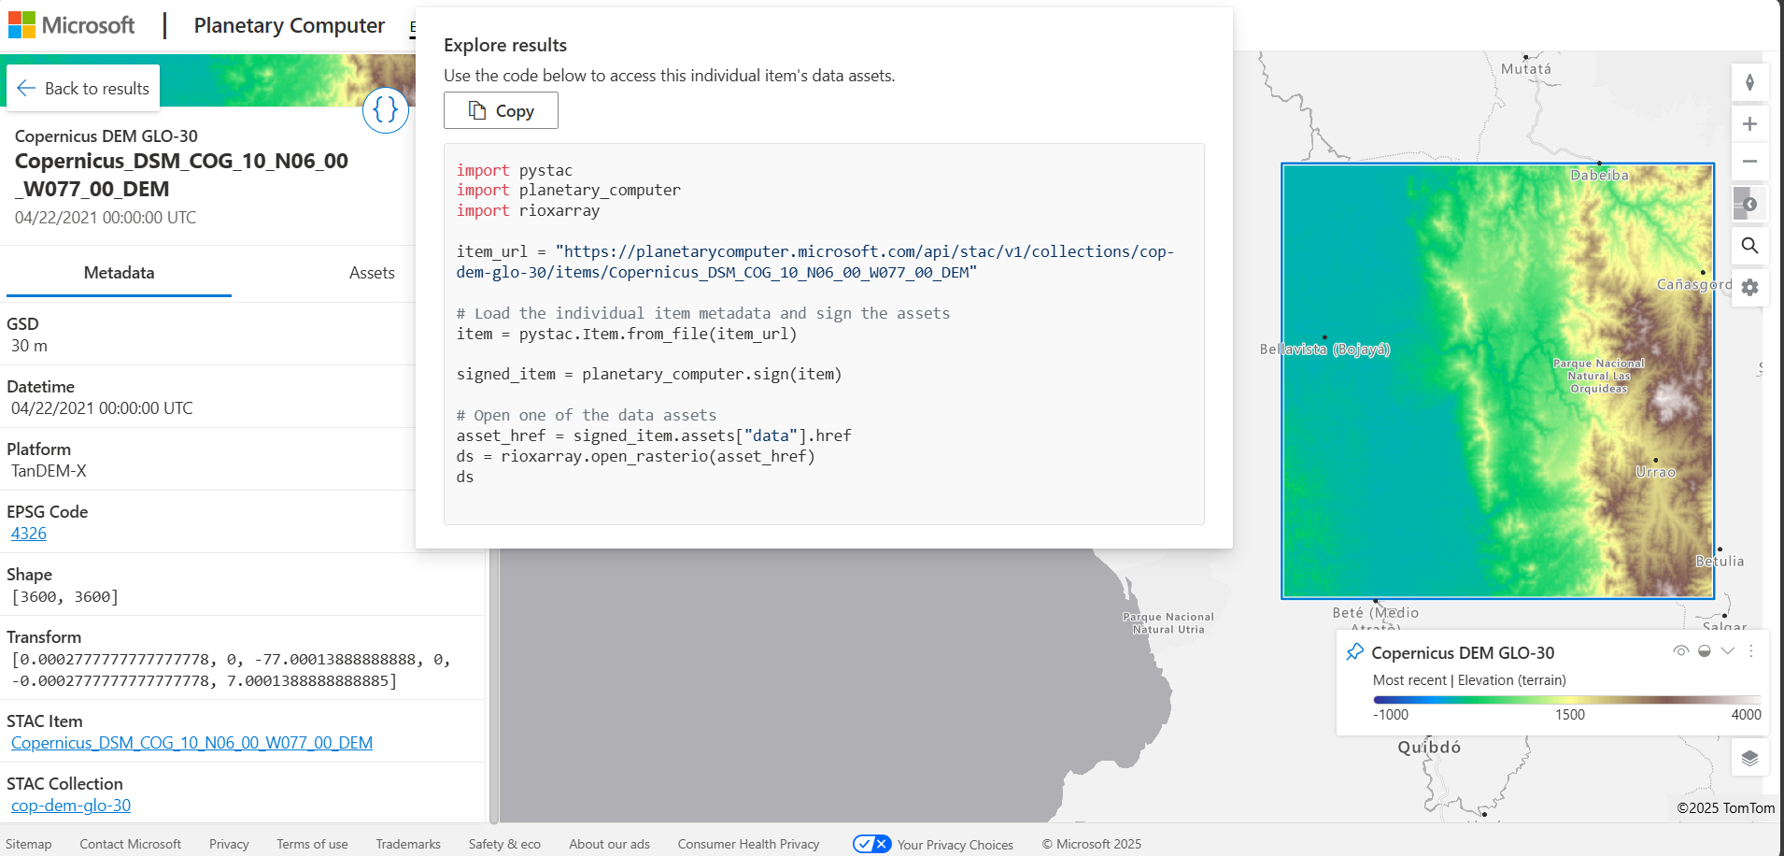Pin the Copernicus DEM GLO-30 layer

tap(1355, 652)
